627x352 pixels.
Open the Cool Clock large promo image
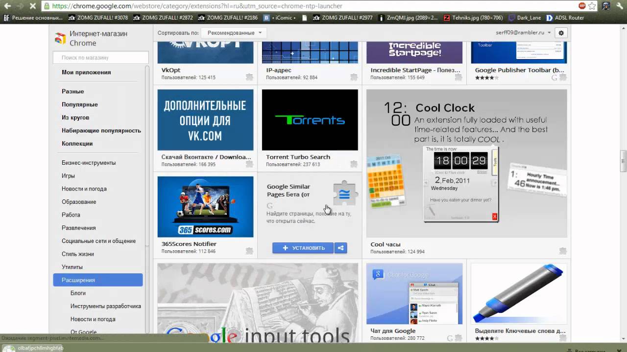click(x=467, y=163)
